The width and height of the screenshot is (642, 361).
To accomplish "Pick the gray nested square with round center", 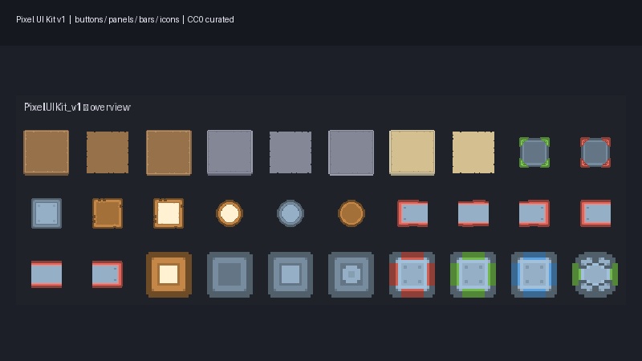I will (x=351, y=274).
